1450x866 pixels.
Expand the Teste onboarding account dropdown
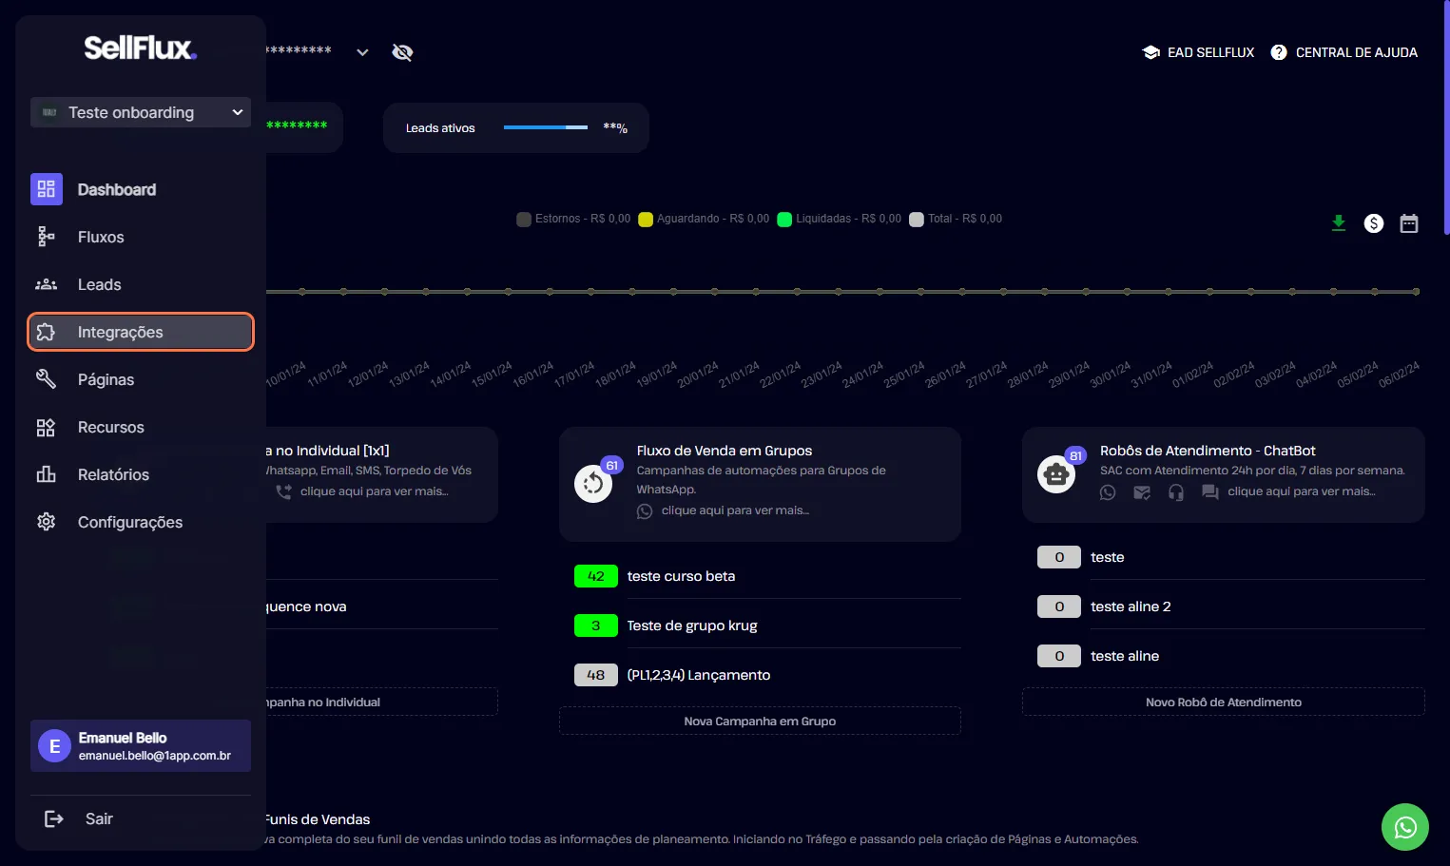click(x=141, y=112)
